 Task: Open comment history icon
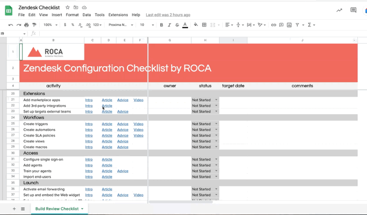tap(353, 10)
